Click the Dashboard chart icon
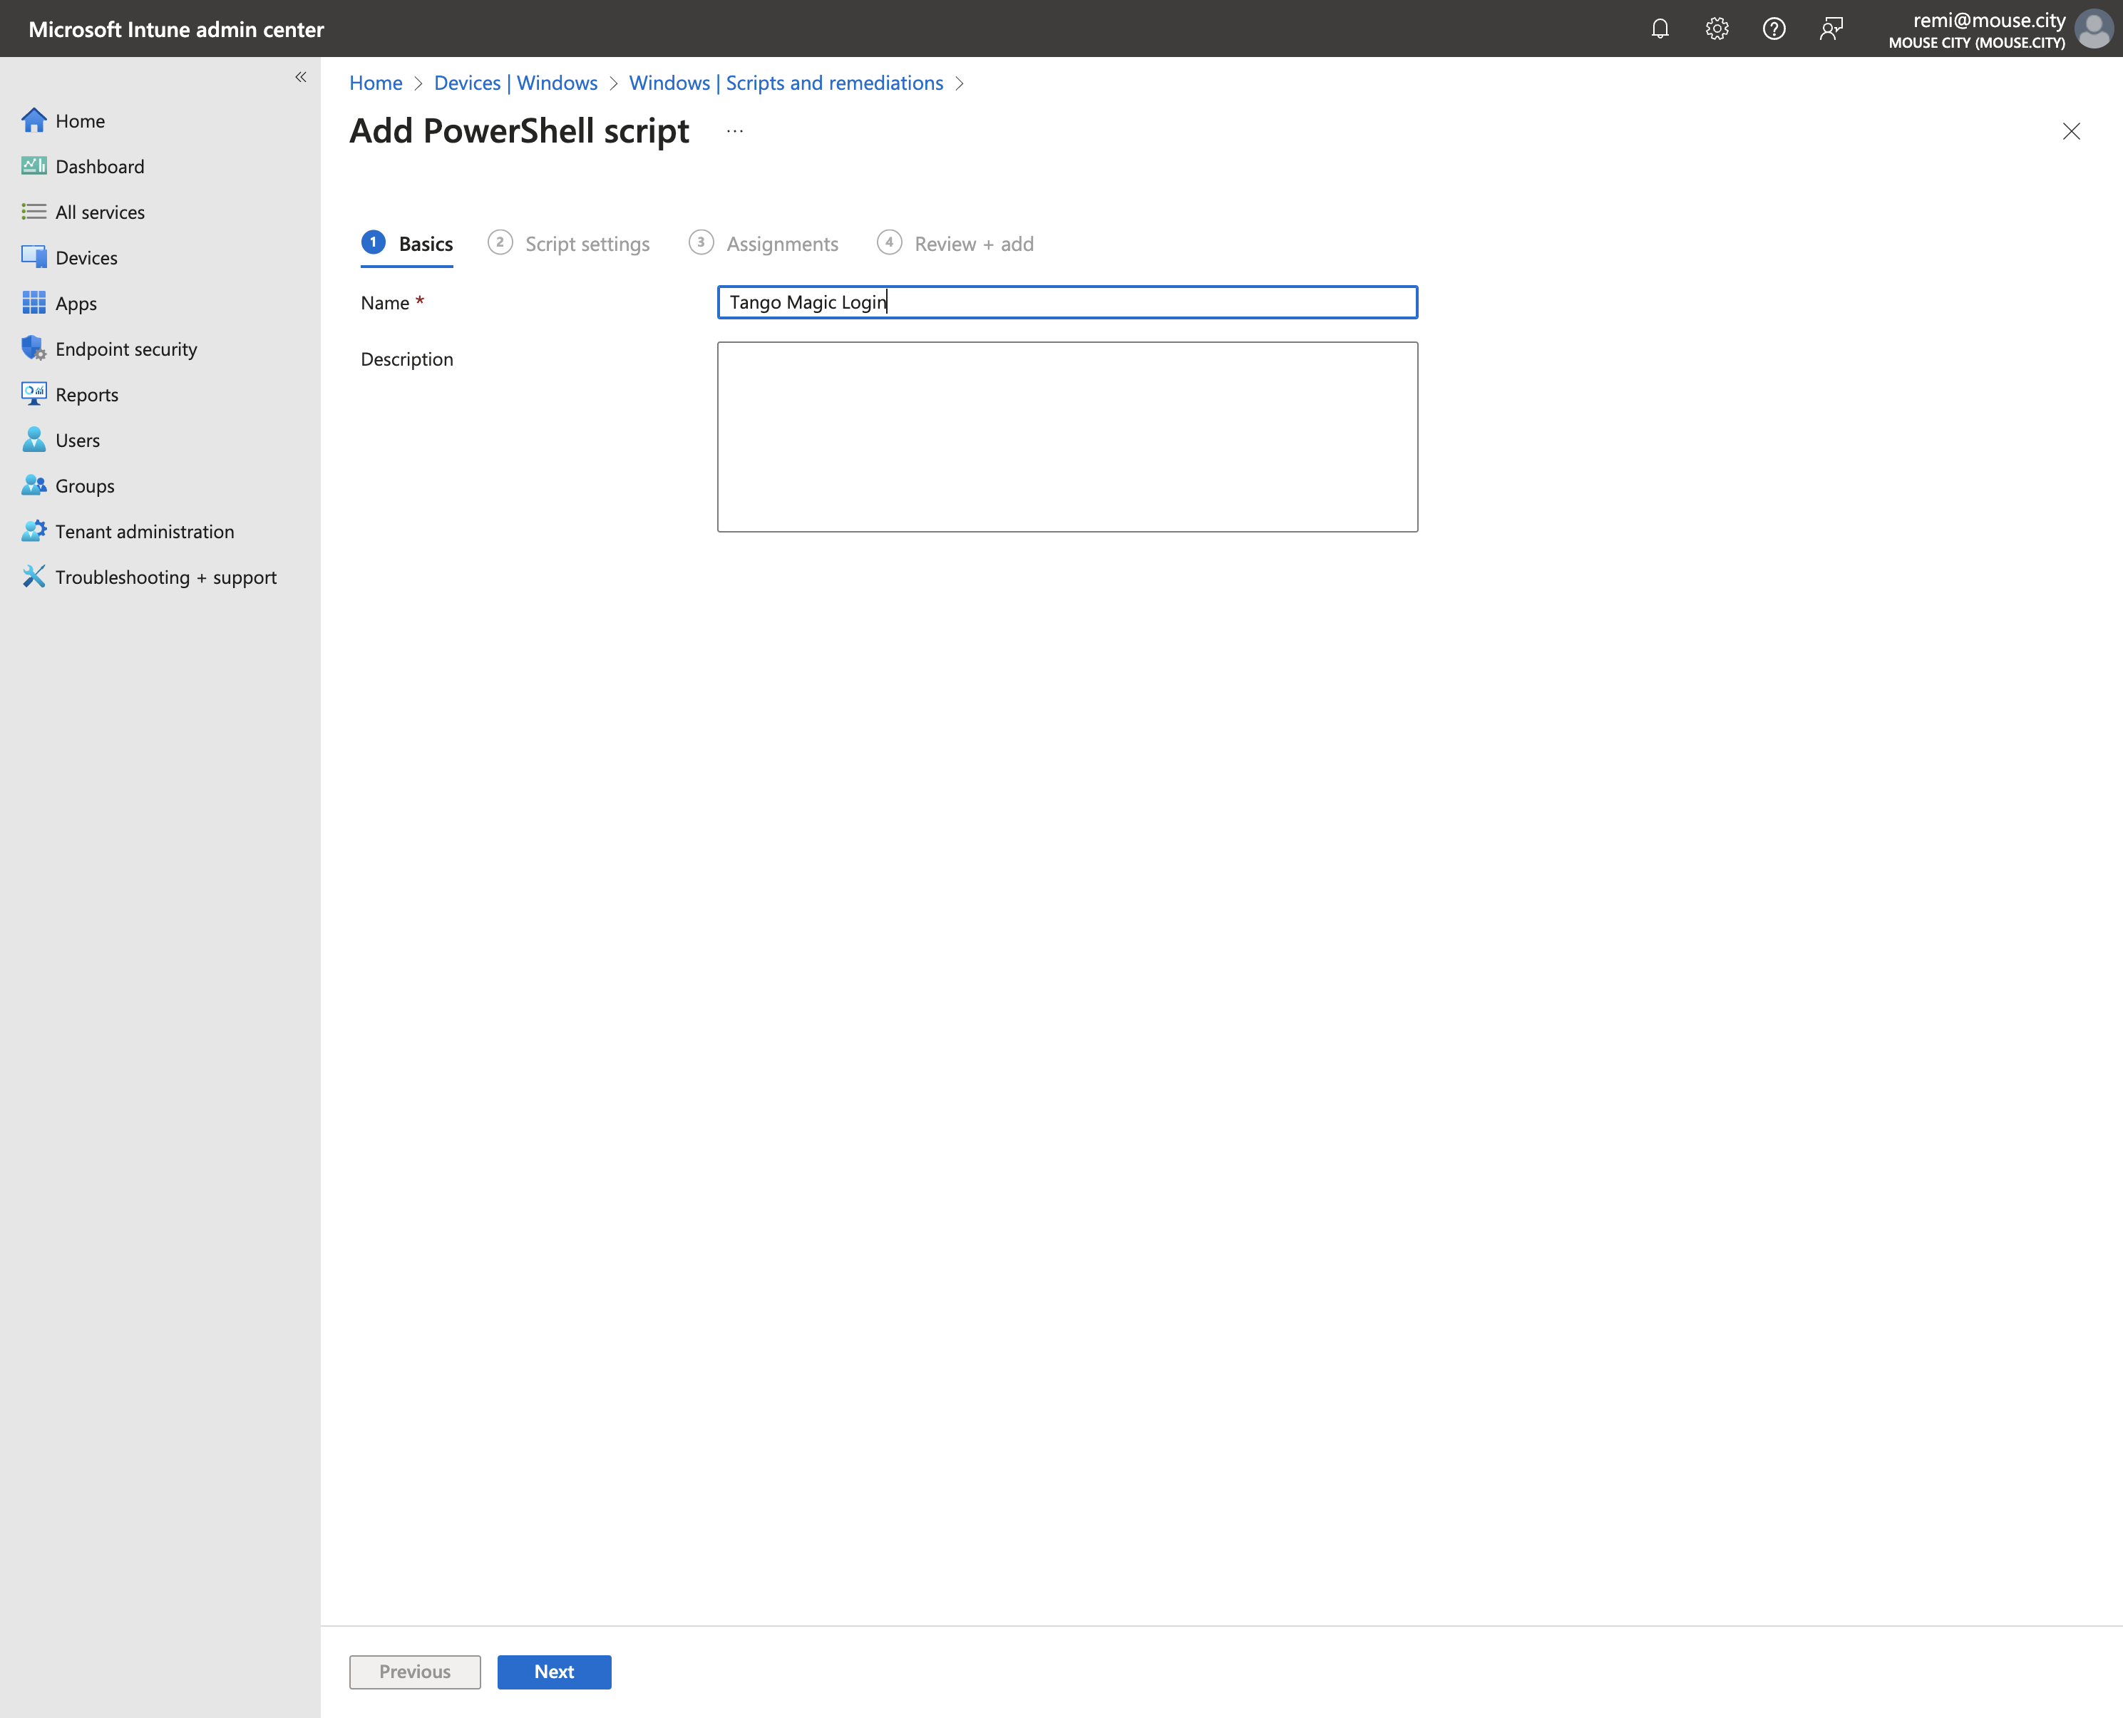 34,166
